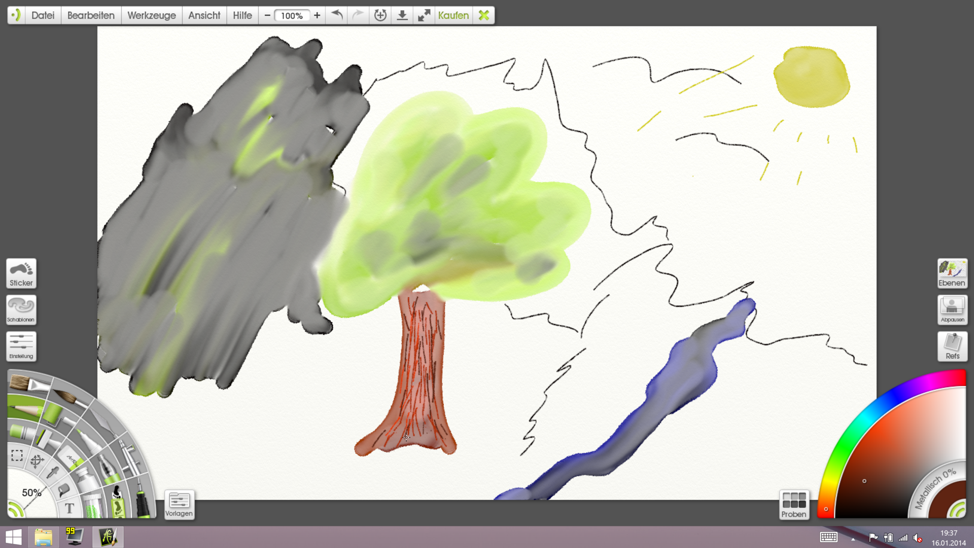Pick the color sampler eyedropper tool
974x548 pixels.
[53, 472]
